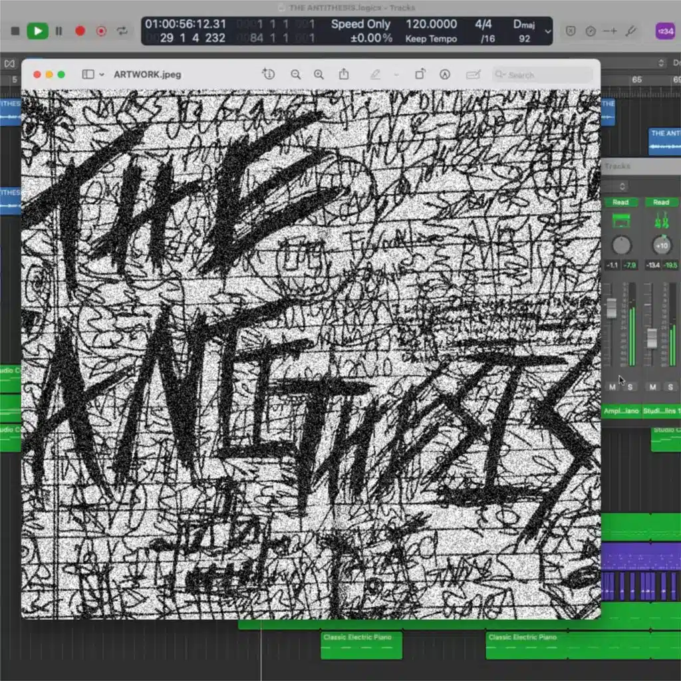
Task: Click the Read automation button on violins channel
Action: [x=660, y=202]
